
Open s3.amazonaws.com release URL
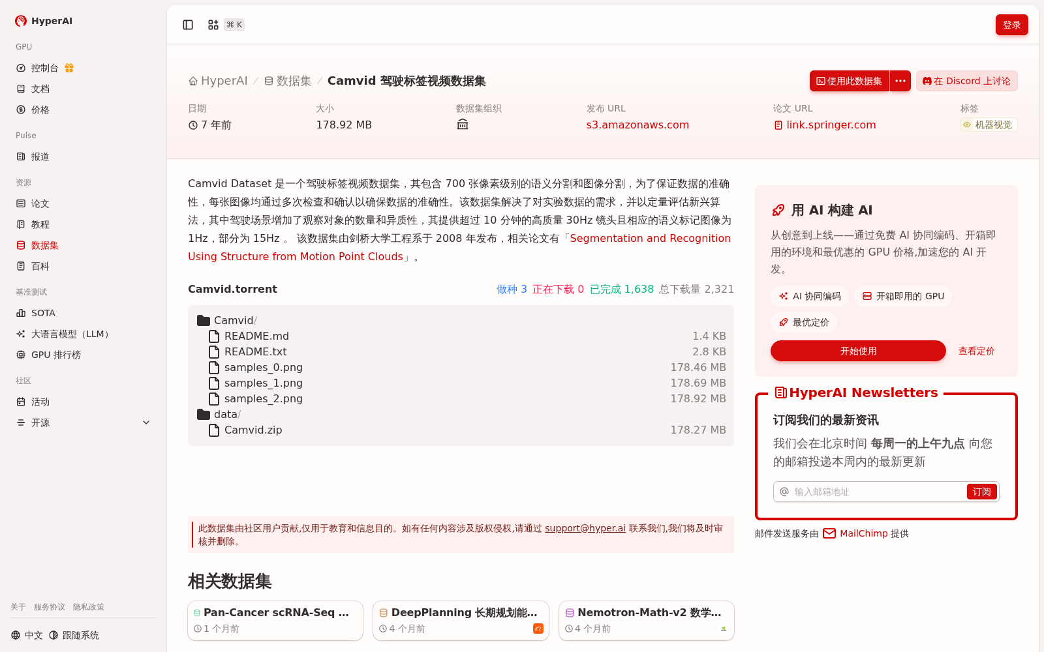637,125
